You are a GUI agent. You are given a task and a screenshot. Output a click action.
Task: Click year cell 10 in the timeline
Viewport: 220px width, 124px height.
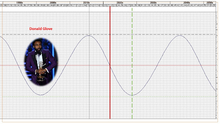pyautogui.click(x=71, y=6)
